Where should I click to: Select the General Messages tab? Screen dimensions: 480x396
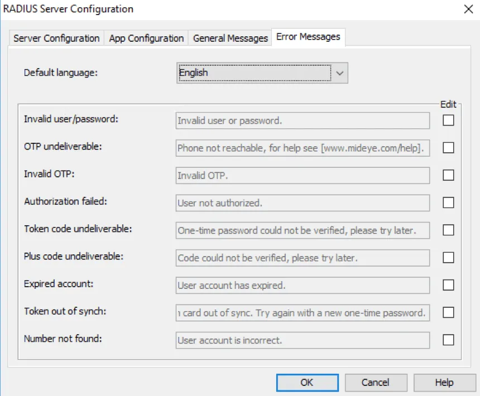point(230,38)
